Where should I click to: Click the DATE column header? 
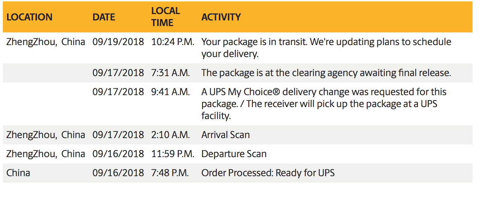(104, 17)
